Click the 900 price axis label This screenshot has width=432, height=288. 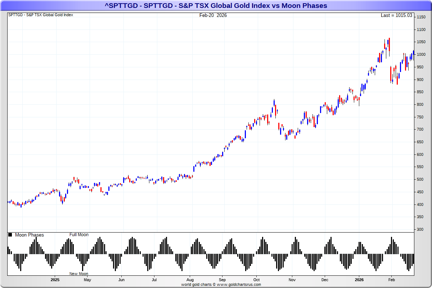pos(420,80)
